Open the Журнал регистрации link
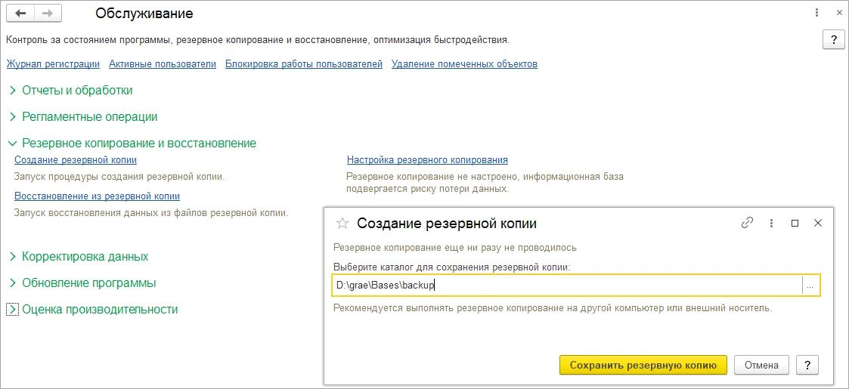The image size is (849, 389). click(x=53, y=64)
